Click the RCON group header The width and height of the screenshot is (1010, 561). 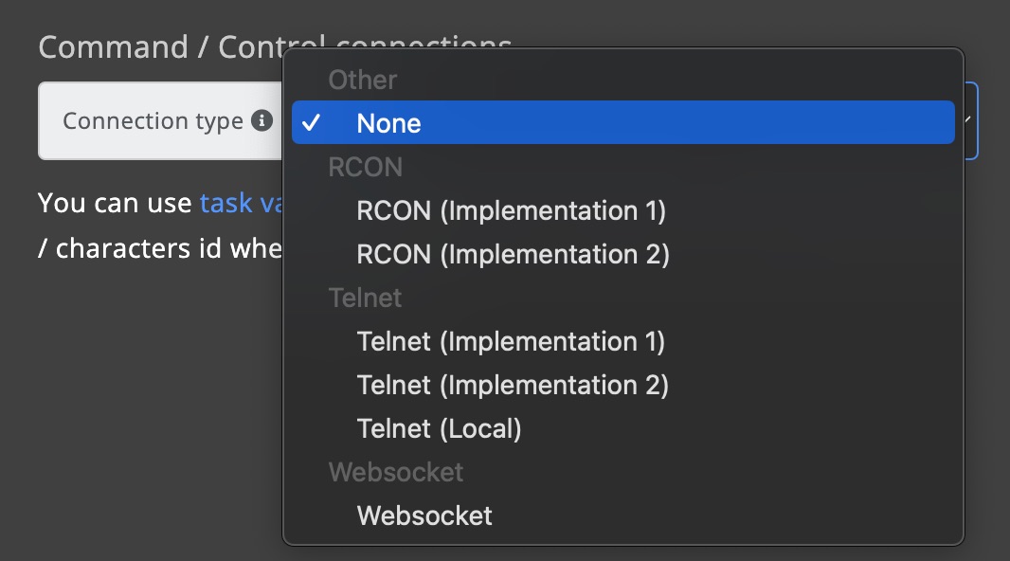coord(365,167)
